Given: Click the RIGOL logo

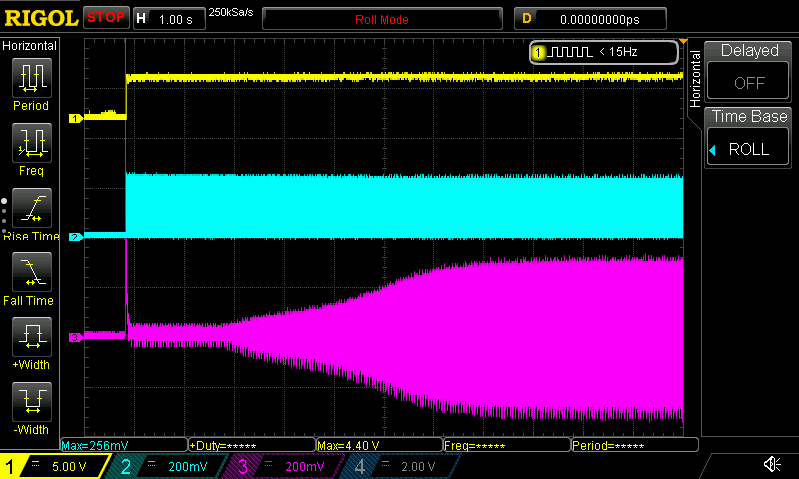Looking at the screenshot, I should click(x=40, y=18).
